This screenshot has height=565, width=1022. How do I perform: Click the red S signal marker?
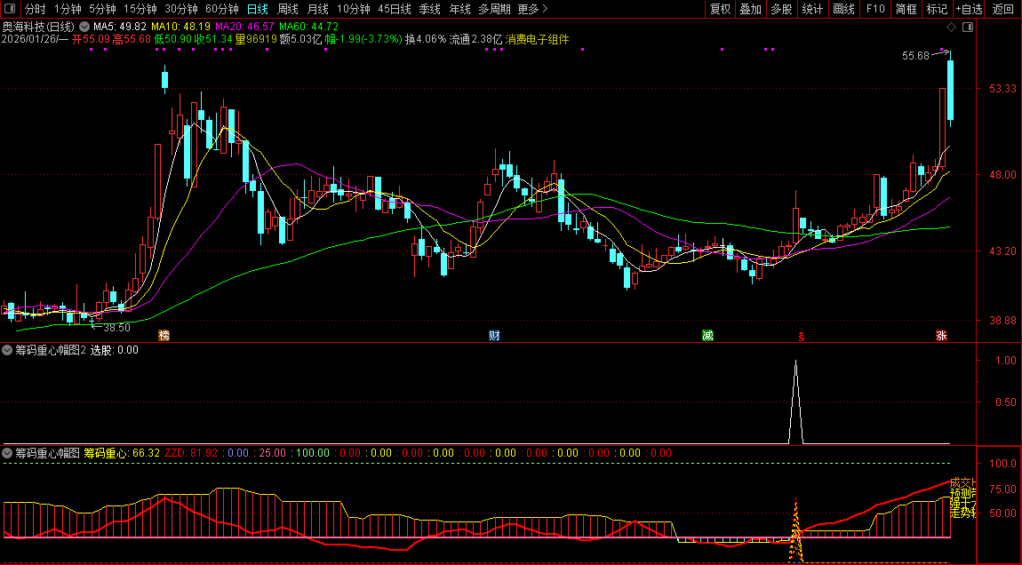point(801,337)
